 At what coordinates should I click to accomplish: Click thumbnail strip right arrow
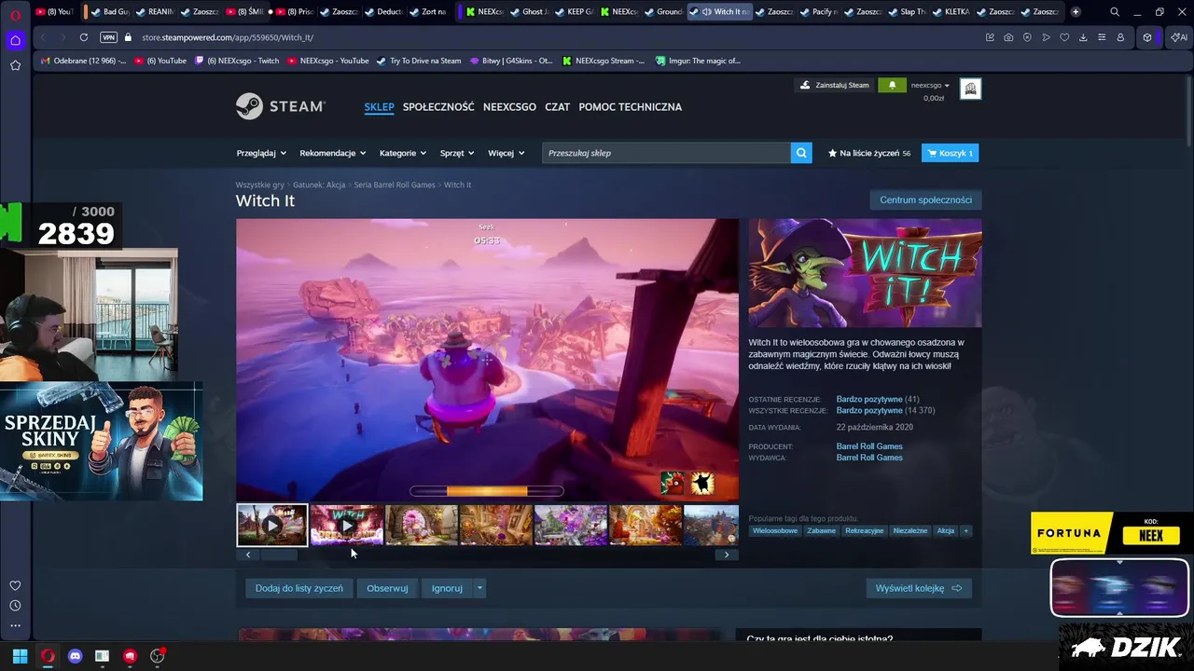(x=727, y=555)
